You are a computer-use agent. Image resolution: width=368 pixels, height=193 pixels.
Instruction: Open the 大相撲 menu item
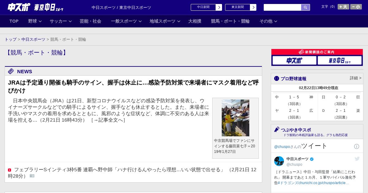point(195,21)
